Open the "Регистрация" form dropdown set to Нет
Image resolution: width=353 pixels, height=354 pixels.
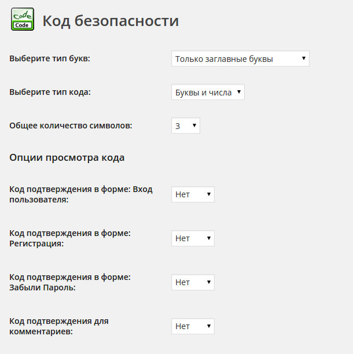(192, 238)
